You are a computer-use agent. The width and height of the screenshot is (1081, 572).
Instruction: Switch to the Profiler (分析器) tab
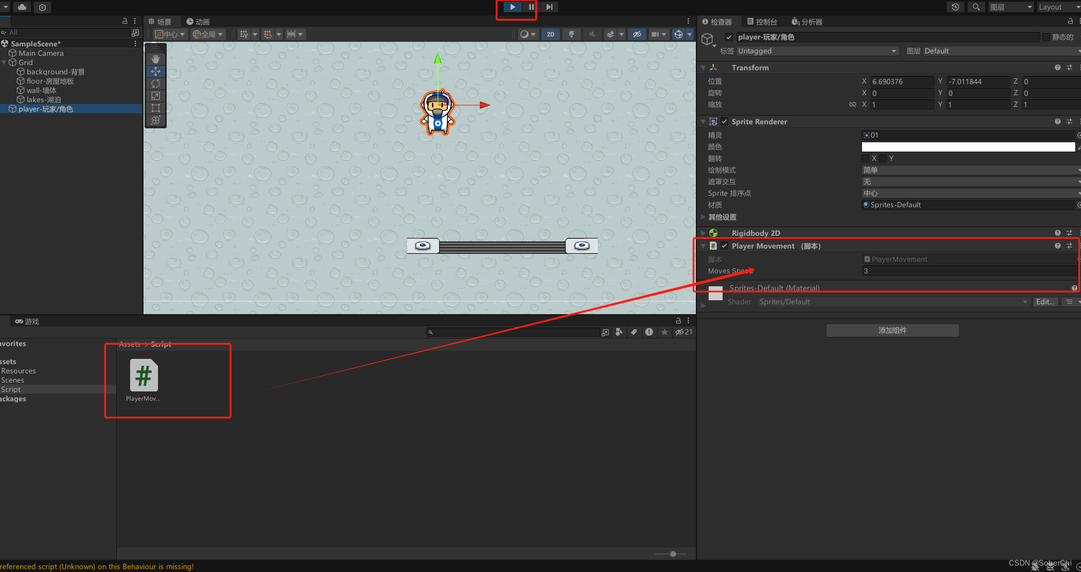click(807, 21)
